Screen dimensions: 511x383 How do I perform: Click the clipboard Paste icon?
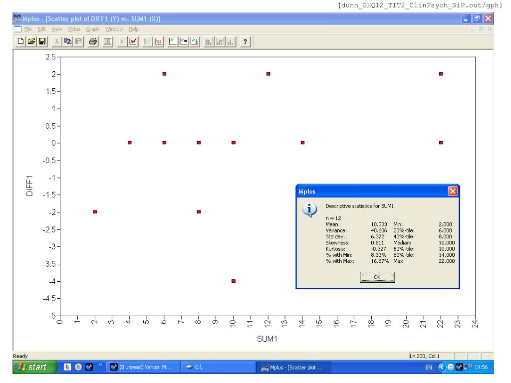click(78, 41)
